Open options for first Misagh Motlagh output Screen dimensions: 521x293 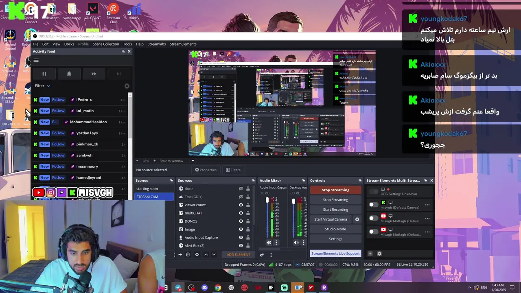click(x=427, y=218)
